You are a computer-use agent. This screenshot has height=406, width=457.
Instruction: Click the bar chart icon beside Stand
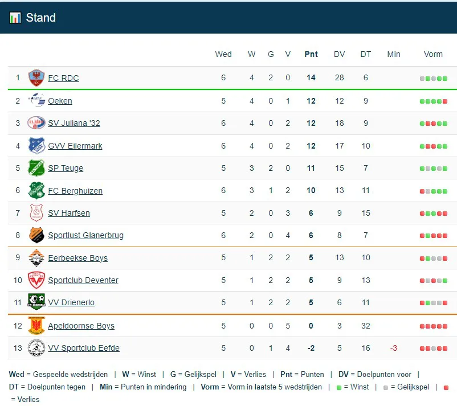click(15, 18)
